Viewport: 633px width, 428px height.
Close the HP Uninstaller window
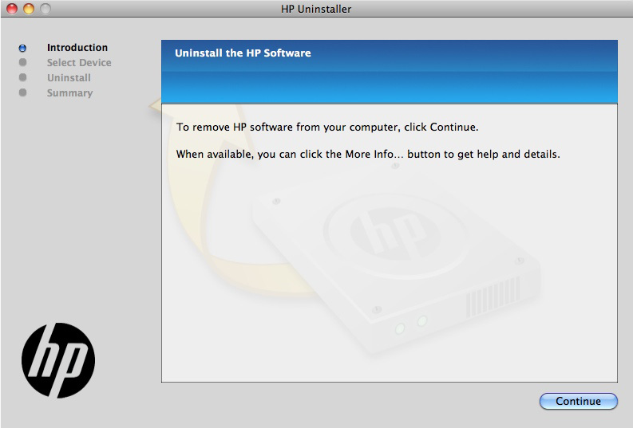12,9
